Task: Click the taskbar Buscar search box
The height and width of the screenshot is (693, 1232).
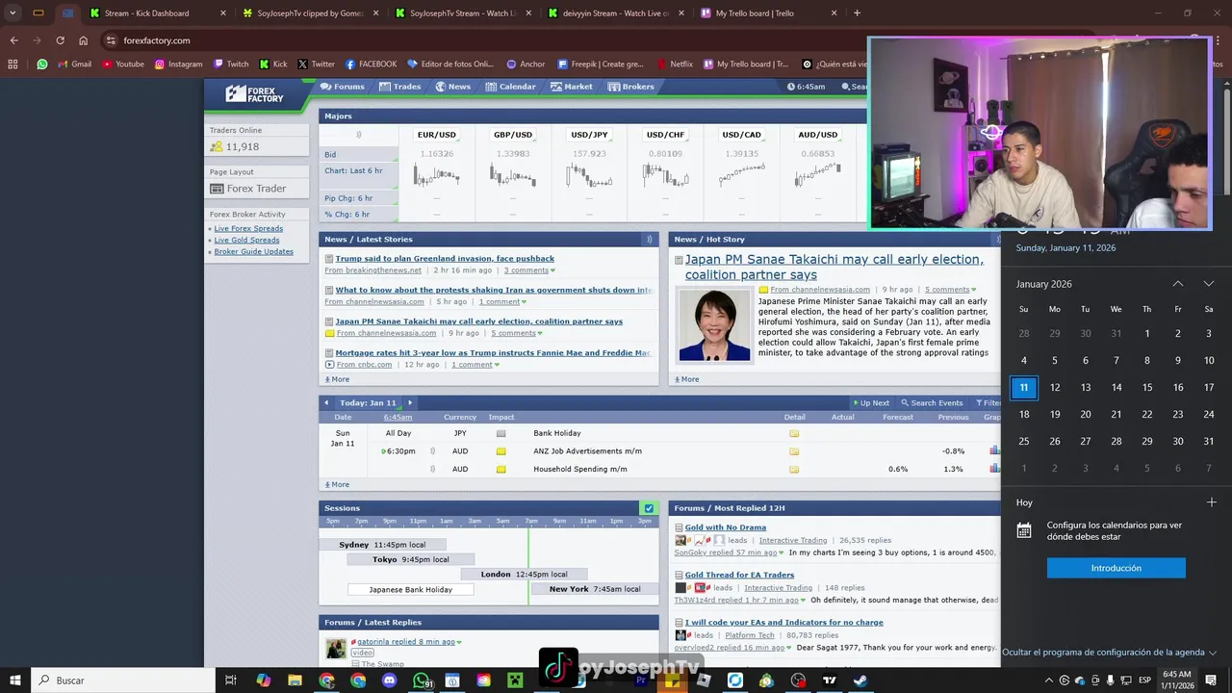Action: (x=123, y=680)
